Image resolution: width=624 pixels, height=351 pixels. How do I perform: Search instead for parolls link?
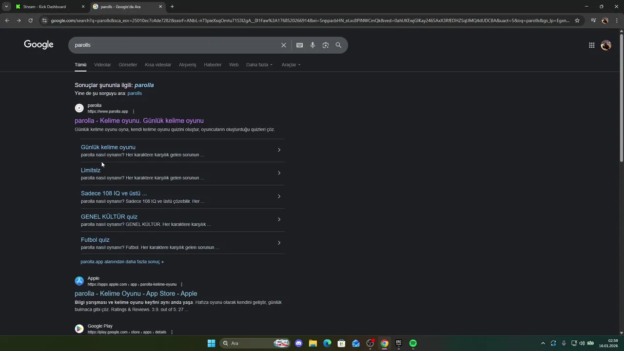click(135, 93)
